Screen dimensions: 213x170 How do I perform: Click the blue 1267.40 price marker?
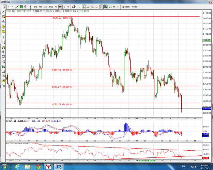(207, 108)
